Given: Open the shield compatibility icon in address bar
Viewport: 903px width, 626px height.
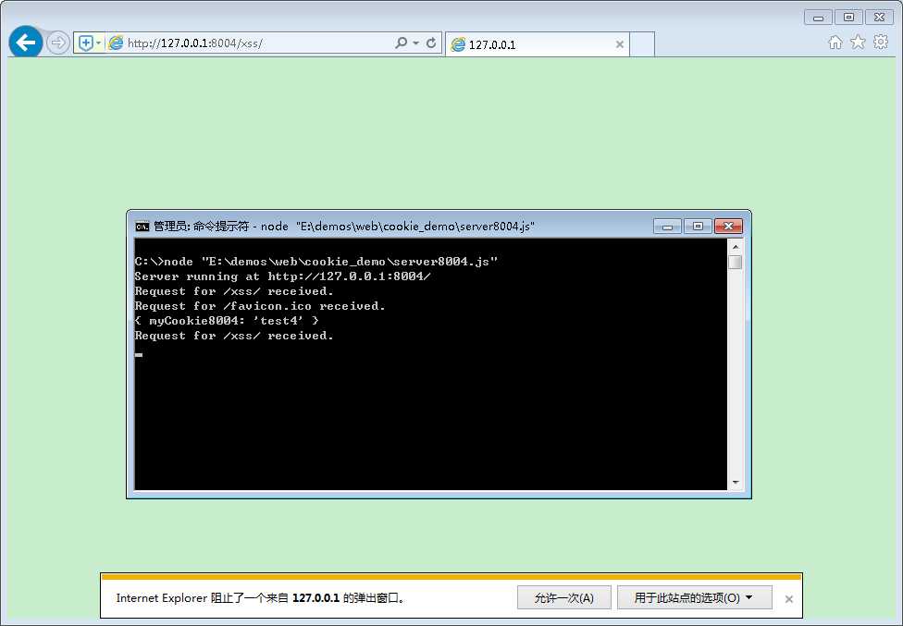Looking at the screenshot, I should tap(86, 43).
